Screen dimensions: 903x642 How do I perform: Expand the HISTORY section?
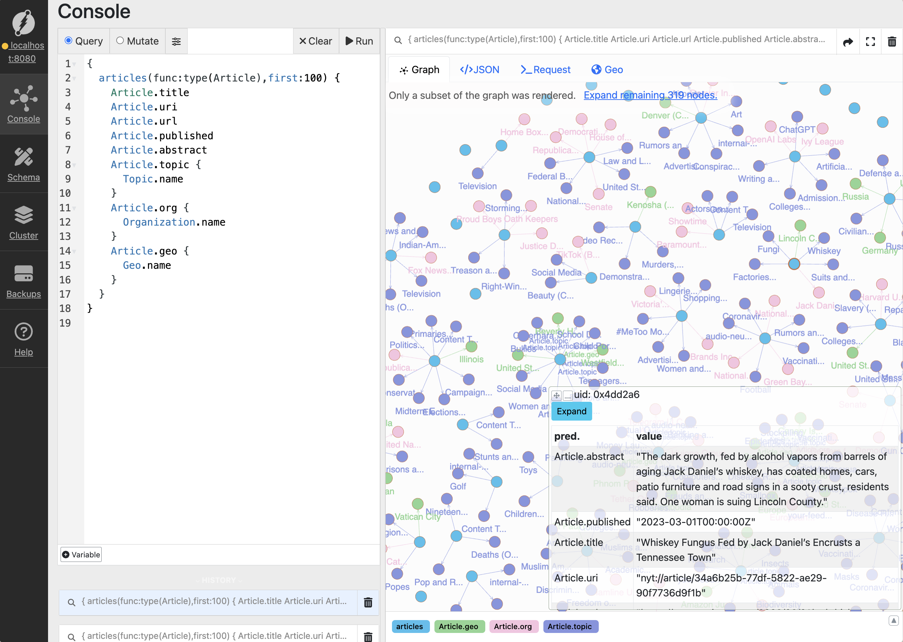[219, 580]
